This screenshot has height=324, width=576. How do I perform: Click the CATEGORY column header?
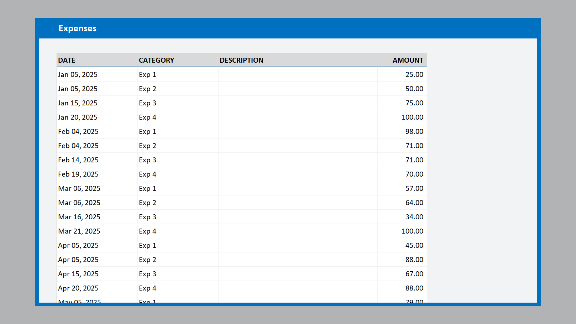pos(156,60)
